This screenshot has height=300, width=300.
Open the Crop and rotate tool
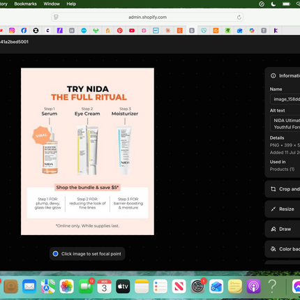pyautogui.click(x=283, y=189)
